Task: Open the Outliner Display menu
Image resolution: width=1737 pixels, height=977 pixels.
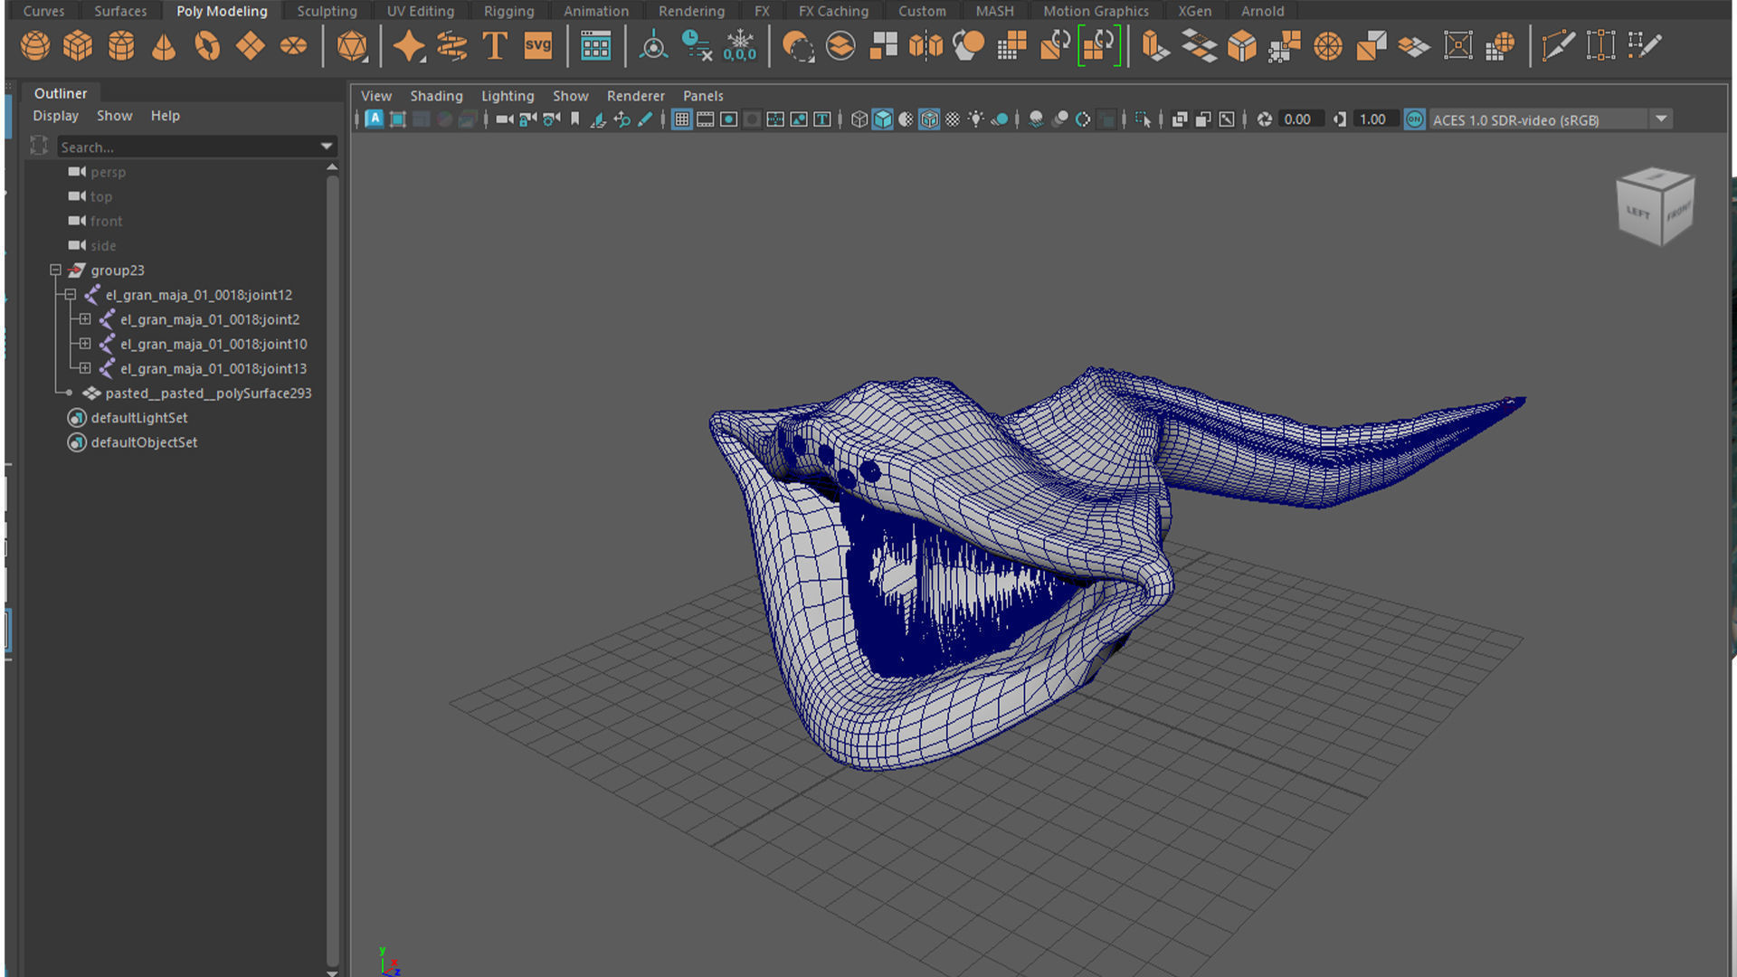Action: [55, 116]
